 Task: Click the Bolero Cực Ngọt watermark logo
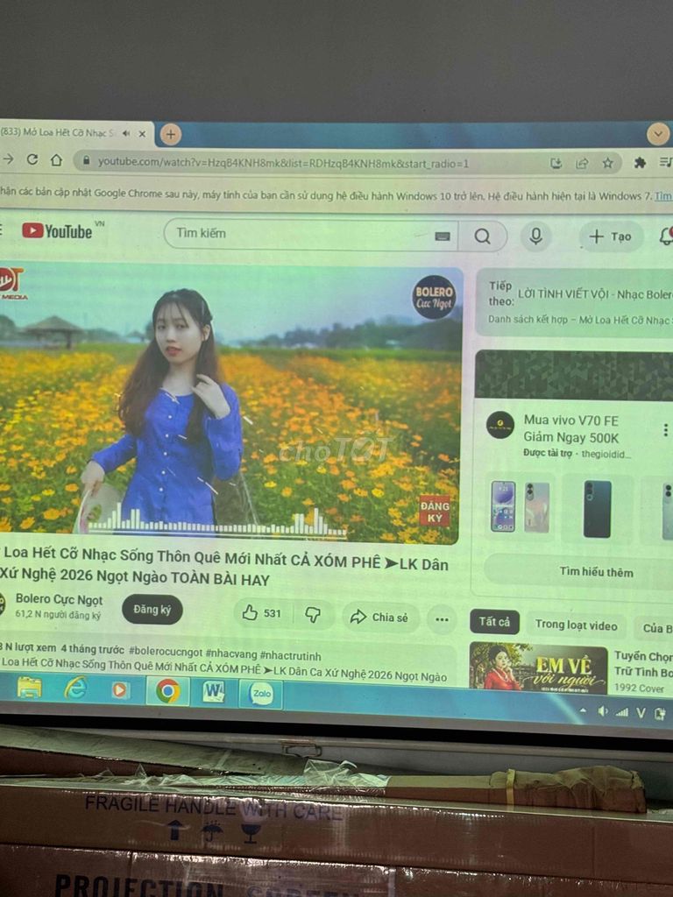point(434,297)
